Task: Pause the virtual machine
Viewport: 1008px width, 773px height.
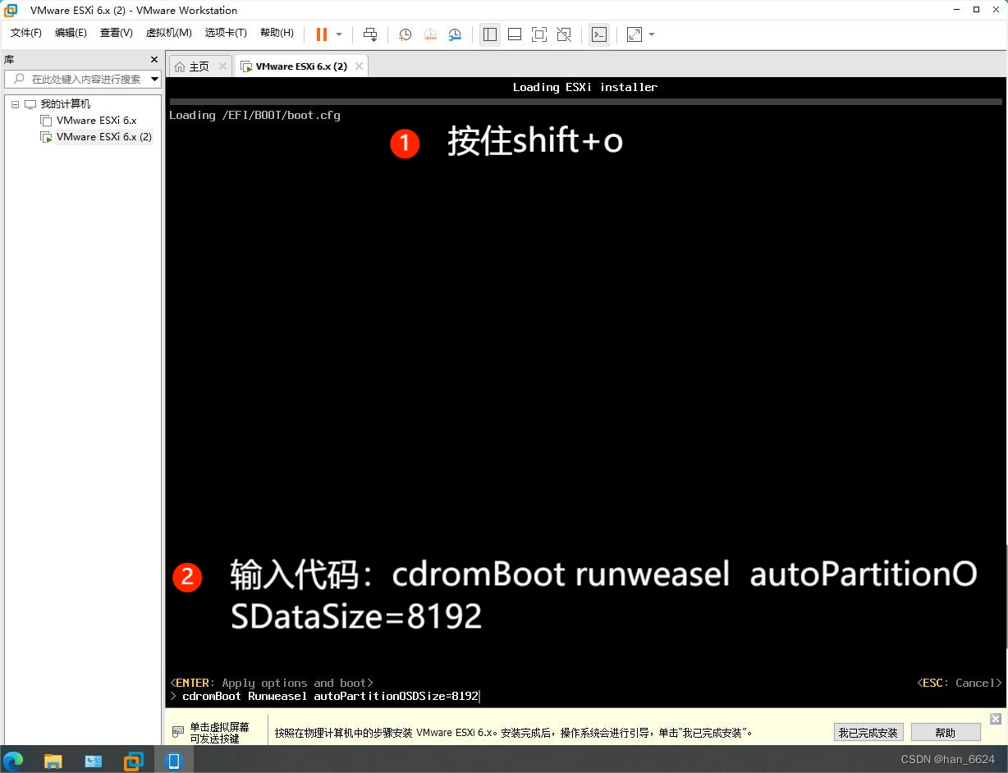Action: [322, 34]
